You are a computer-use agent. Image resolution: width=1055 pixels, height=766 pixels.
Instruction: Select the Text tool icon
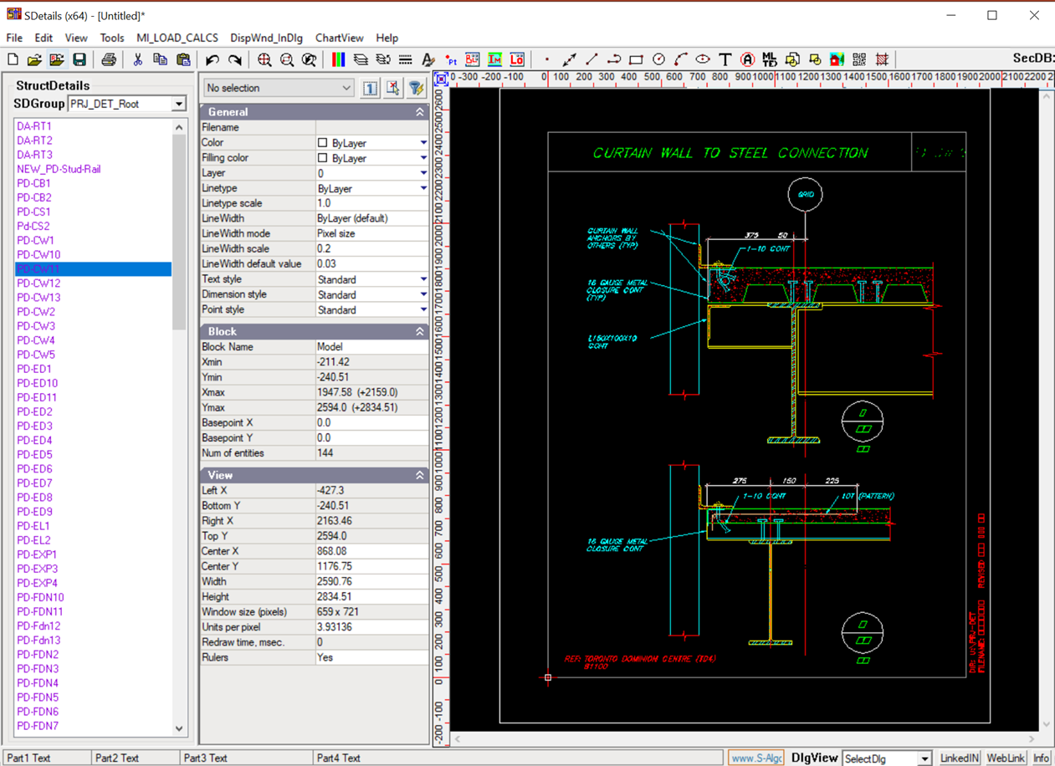tap(725, 59)
